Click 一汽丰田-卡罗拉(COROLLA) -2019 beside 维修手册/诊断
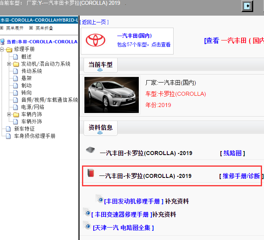Viewport: 264px width, 240px height. coord(145,176)
